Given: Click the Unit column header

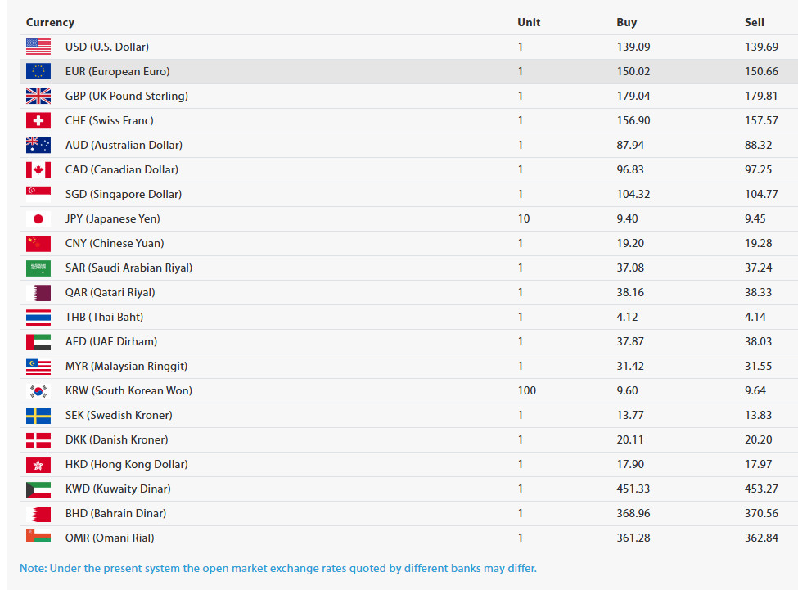Looking at the screenshot, I should 529,22.
